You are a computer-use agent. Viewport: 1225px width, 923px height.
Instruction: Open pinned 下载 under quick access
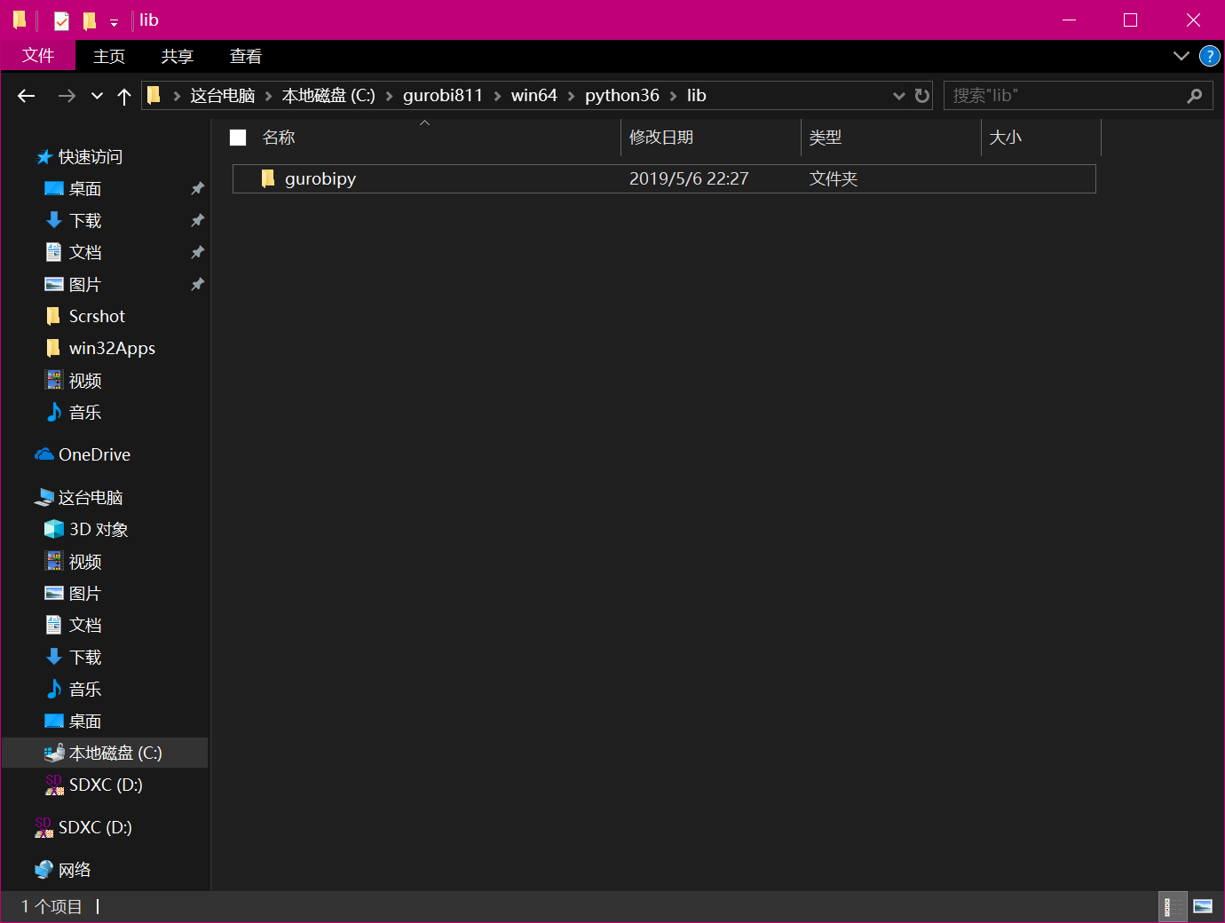pos(85,221)
